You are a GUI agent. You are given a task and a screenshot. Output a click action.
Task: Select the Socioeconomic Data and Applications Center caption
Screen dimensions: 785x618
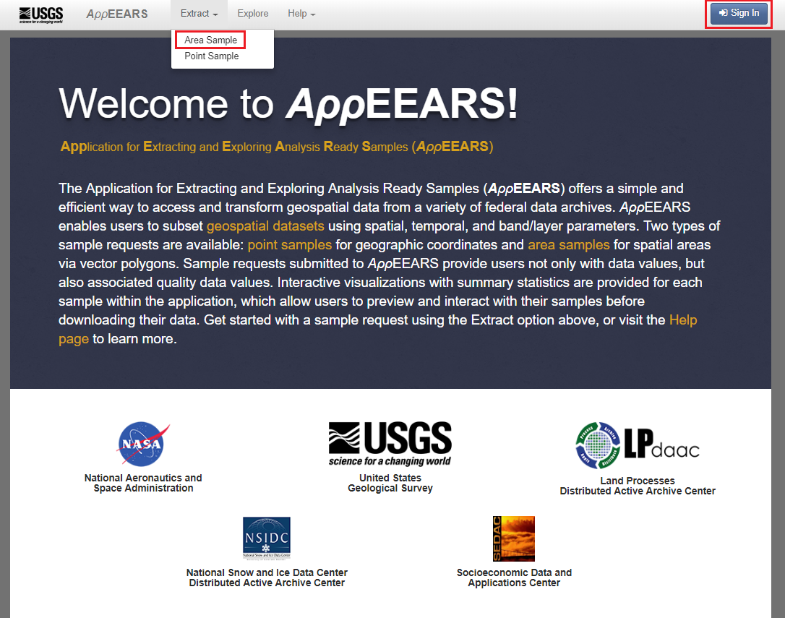click(514, 578)
